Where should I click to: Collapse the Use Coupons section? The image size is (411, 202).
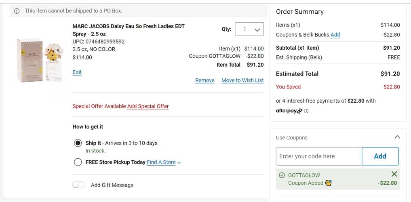coord(397,137)
